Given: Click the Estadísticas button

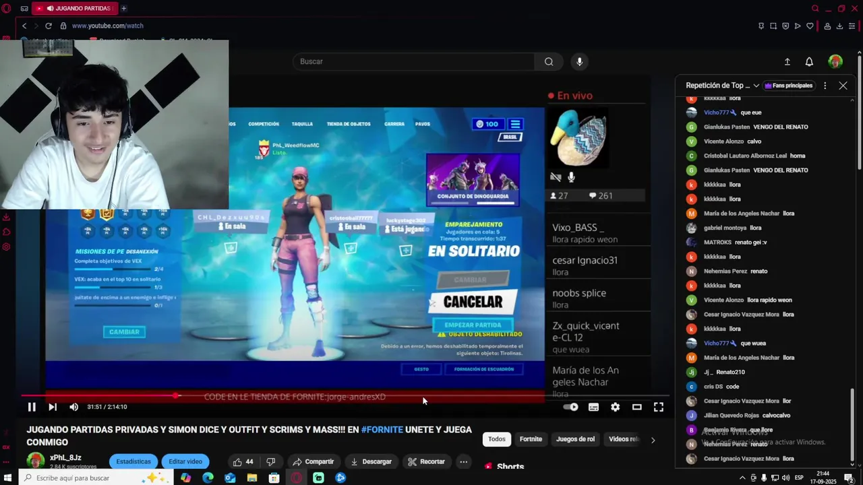Looking at the screenshot, I should (133, 461).
